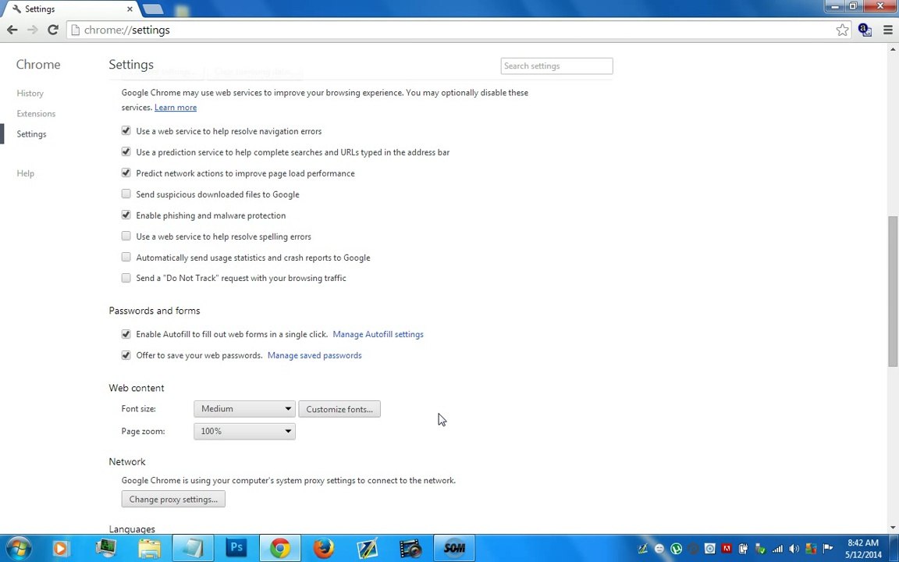This screenshot has height=562, width=899.
Task: Toggle prediction service for searches and URLs
Action: click(x=126, y=152)
